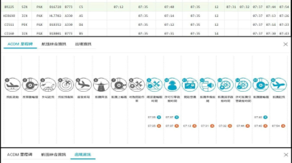
Task: Click milestone 5 airplane approach icon
Action: (83, 85)
